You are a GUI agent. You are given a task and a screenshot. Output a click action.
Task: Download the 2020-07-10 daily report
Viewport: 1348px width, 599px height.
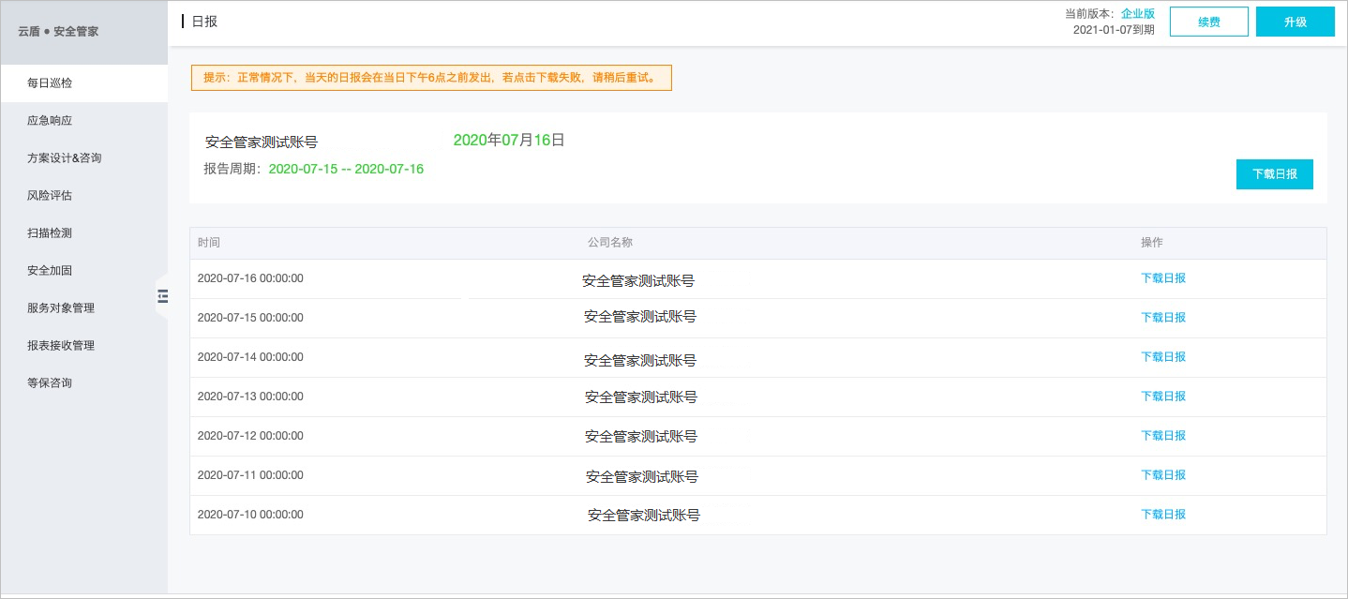coord(1163,514)
